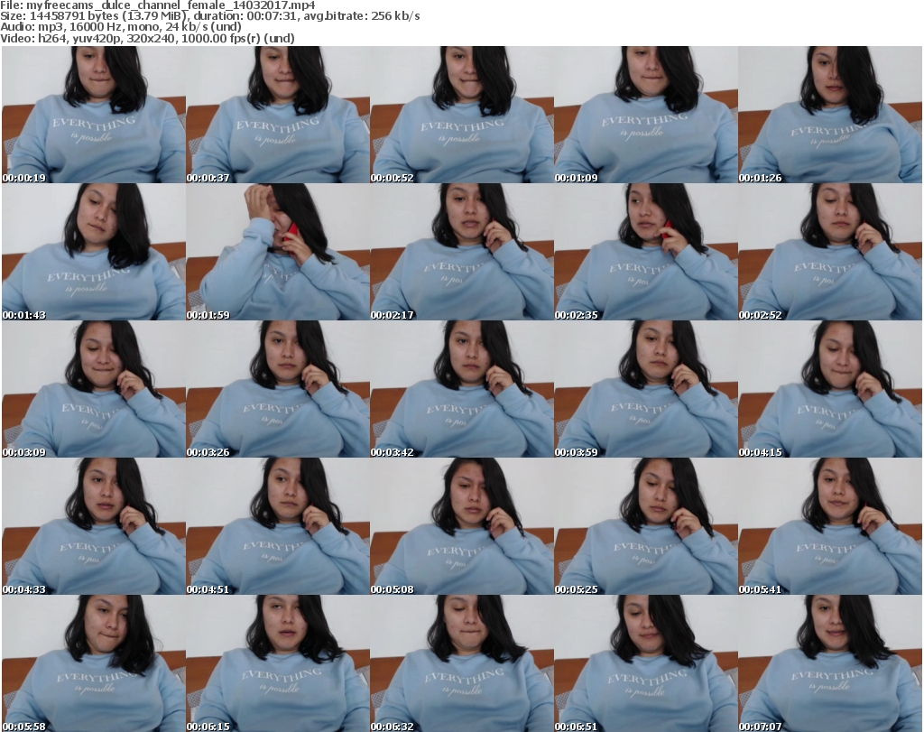Open the frame at 00:06:32

click(461, 663)
